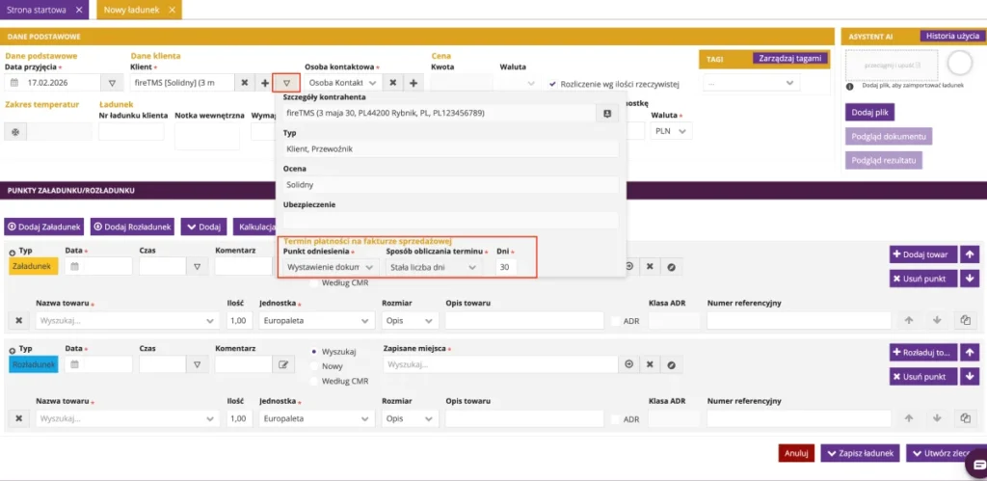Open the Dodaj dropdown button
987x481 pixels.
pos(204,227)
